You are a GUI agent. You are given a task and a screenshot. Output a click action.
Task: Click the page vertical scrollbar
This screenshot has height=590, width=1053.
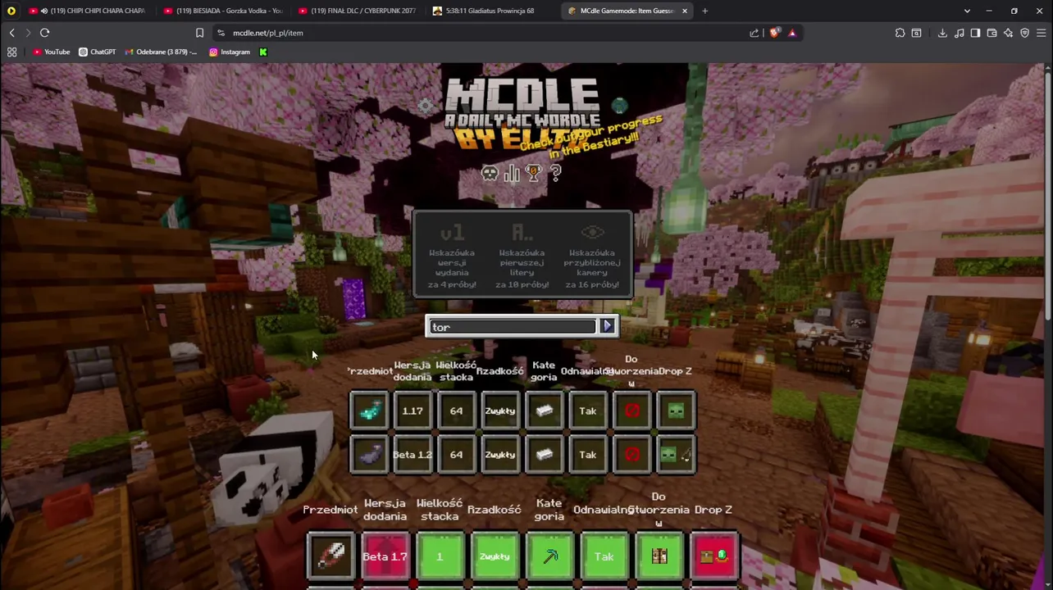1048,197
